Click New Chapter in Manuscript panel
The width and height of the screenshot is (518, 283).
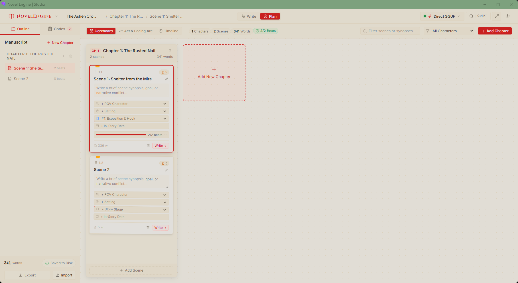[x=60, y=43]
